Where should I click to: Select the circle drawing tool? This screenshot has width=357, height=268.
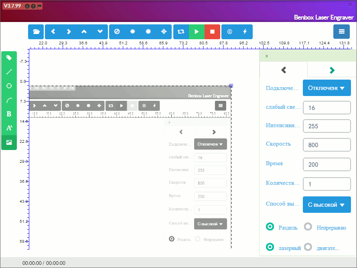9,86
